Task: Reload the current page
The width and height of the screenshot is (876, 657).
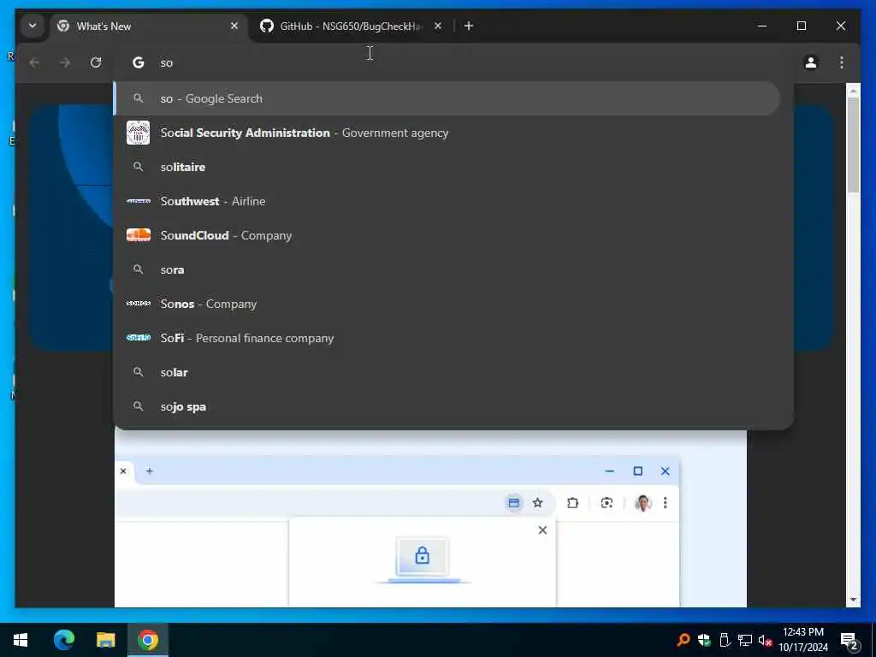Action: [96, 62]
